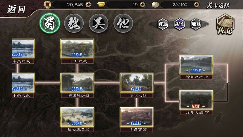
Task: Select the 他 (Other) faction emblem
Action: click(x=123, y=23)
